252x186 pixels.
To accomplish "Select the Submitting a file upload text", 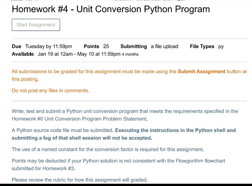I will point(149,46).
